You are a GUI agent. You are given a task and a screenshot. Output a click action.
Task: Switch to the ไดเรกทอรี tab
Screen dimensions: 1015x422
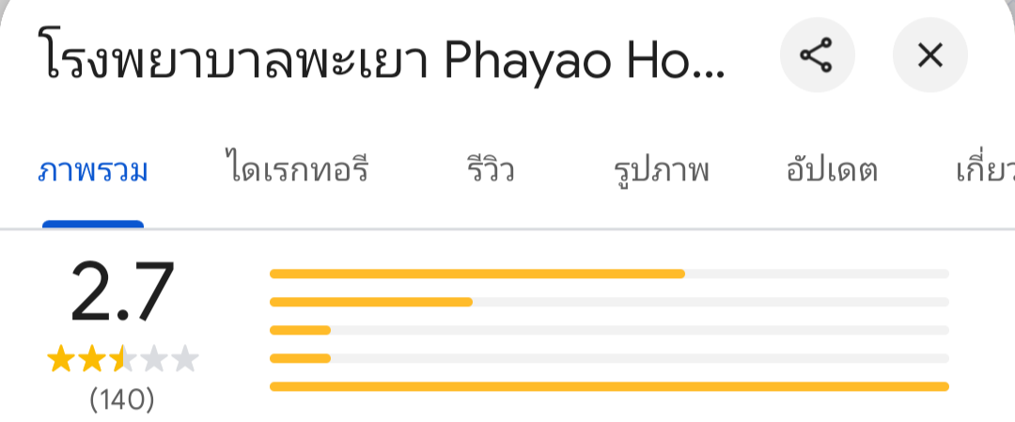point(296,172)
